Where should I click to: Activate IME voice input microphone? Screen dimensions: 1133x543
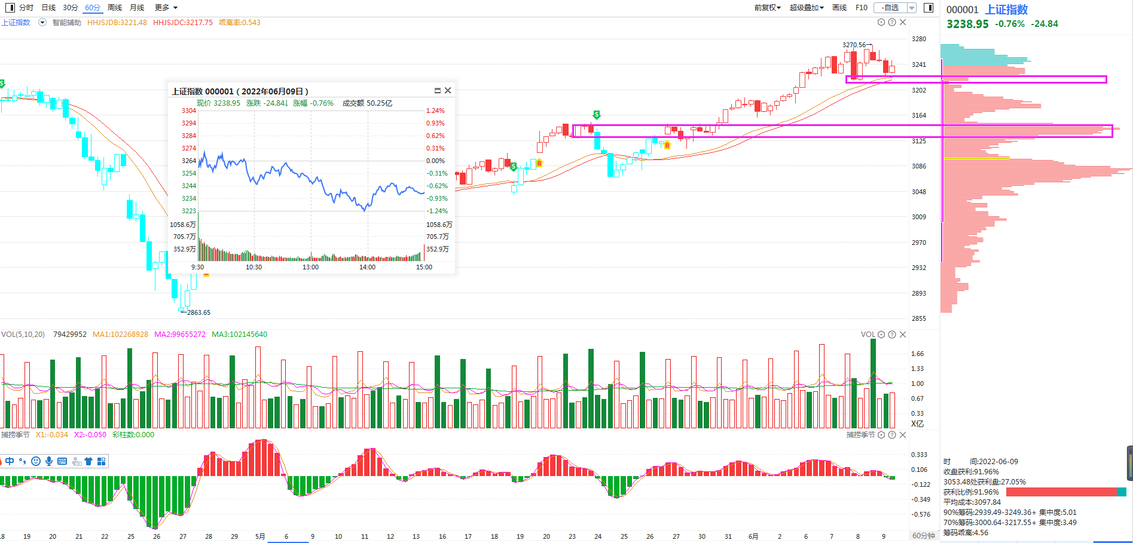coord(49,461)
